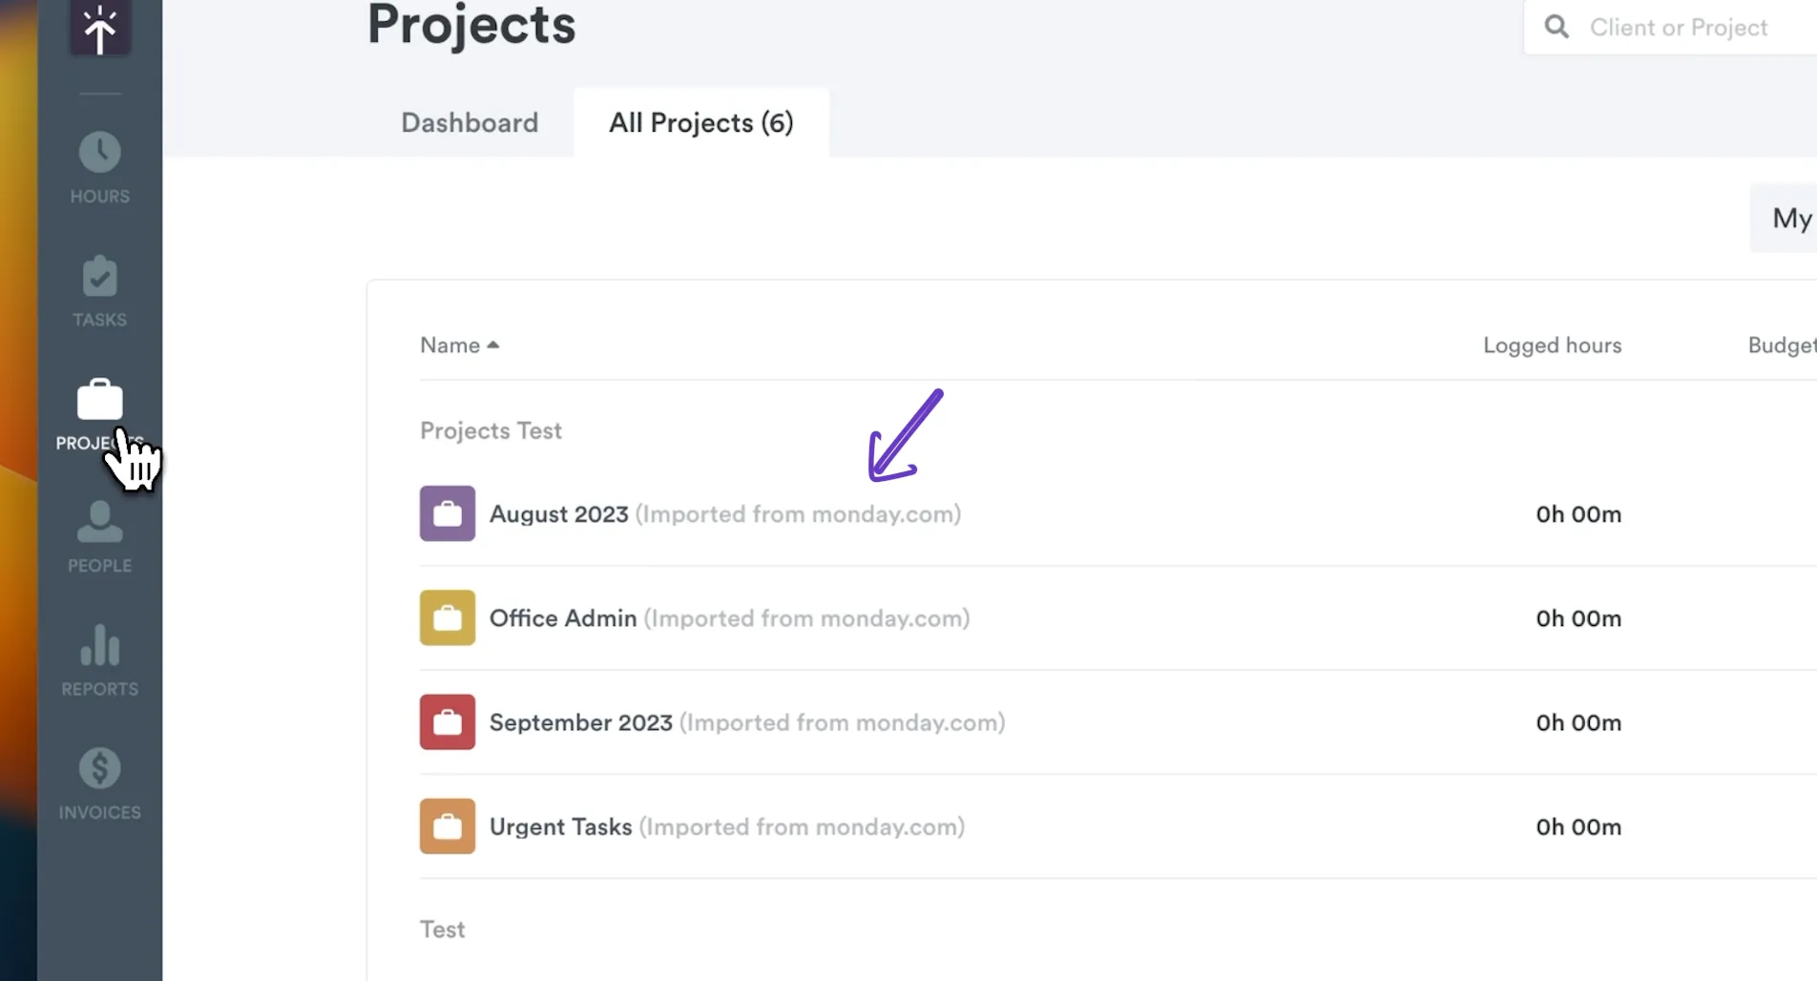Open Reports bar chart icon
Screen dimensions: 1817x981
coord(99,647)
